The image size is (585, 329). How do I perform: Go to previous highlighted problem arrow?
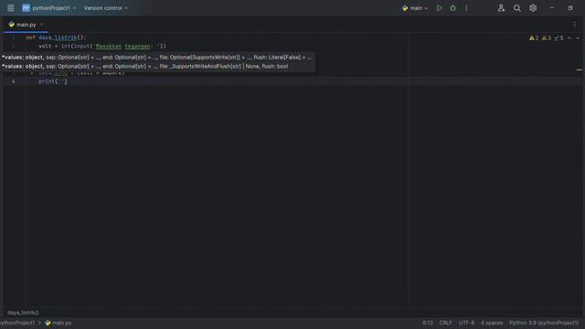tap(569, 38)
